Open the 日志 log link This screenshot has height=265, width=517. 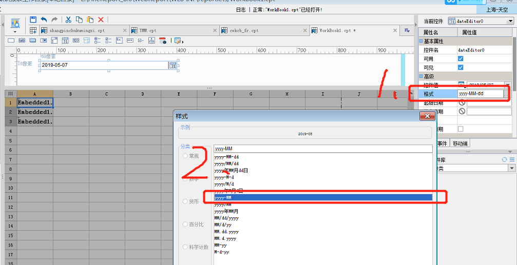241,10
